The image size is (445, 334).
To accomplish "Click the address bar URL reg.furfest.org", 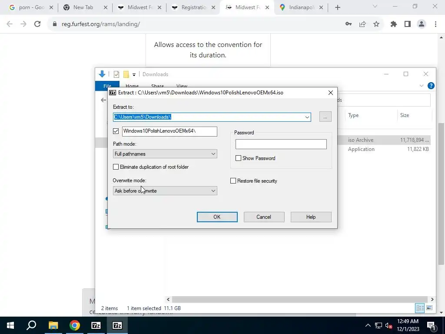I will point(101,24).
